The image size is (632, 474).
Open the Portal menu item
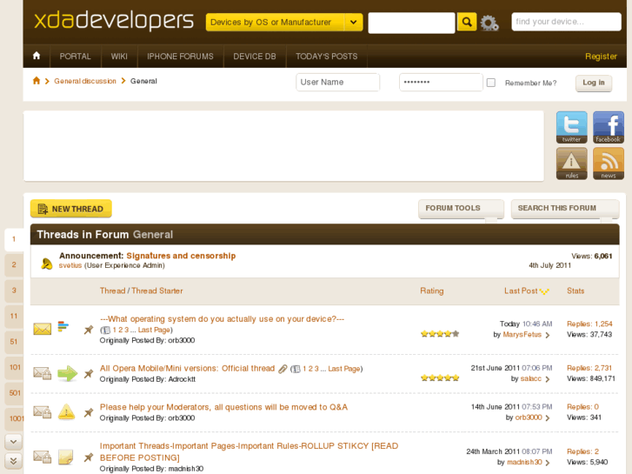point(75,56)
